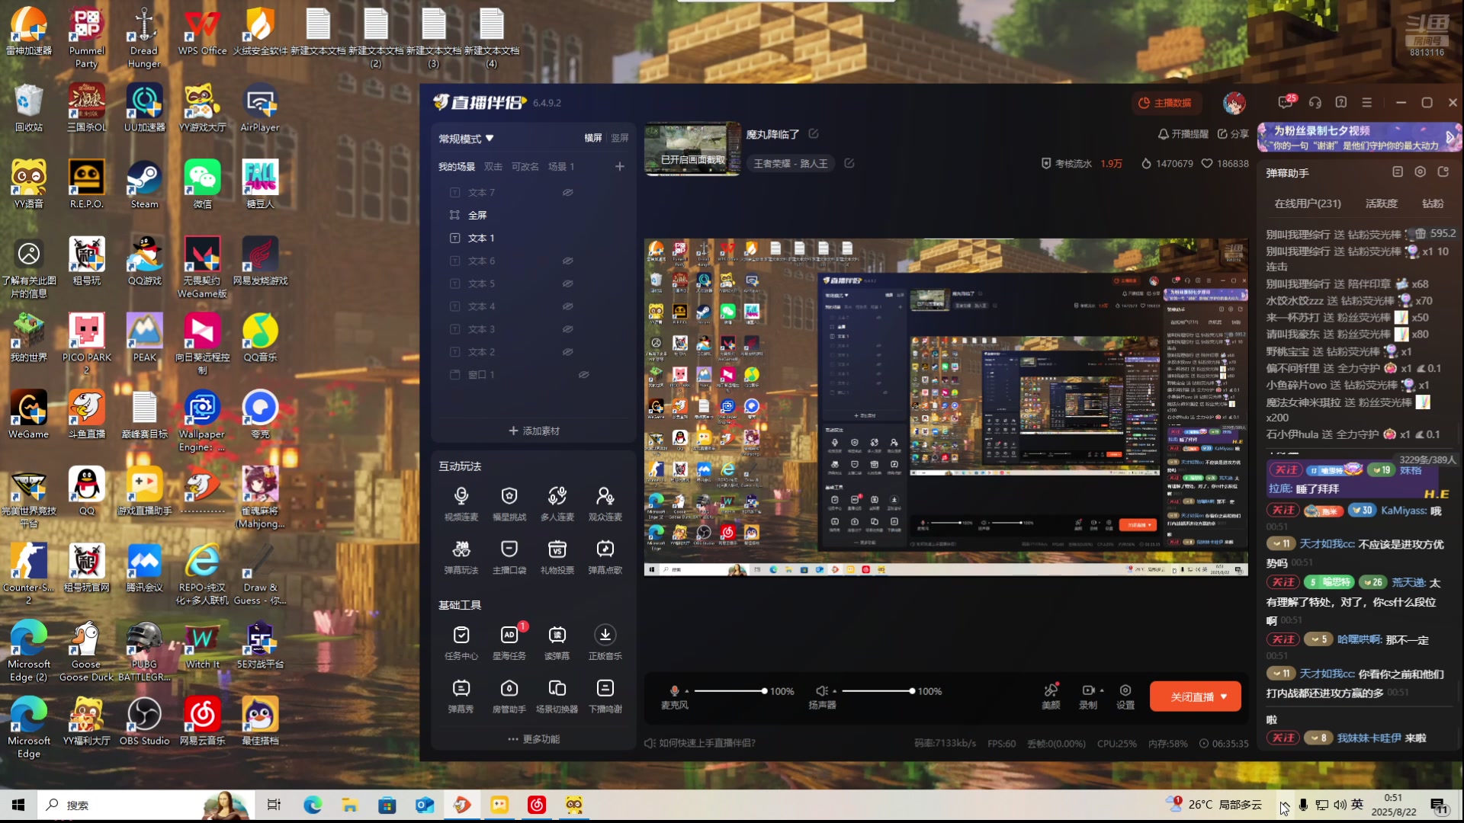This screenshot has width=1464, height=823.
Task: Open 如何快速上手直播伴侣 help link
Action: click(700, 743)
